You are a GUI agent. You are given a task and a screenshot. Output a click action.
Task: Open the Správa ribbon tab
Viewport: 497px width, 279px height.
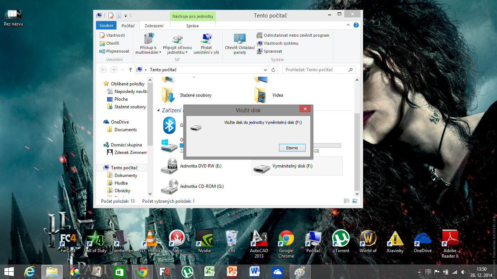click(192, 26)
